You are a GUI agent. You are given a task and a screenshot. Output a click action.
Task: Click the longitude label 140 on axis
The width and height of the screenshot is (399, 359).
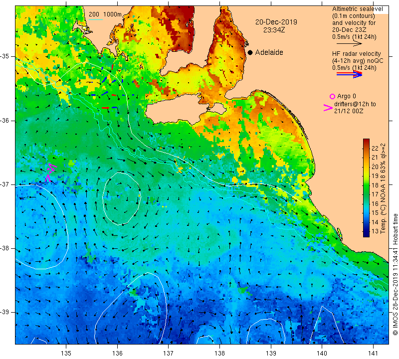click(x=322, y=354)
